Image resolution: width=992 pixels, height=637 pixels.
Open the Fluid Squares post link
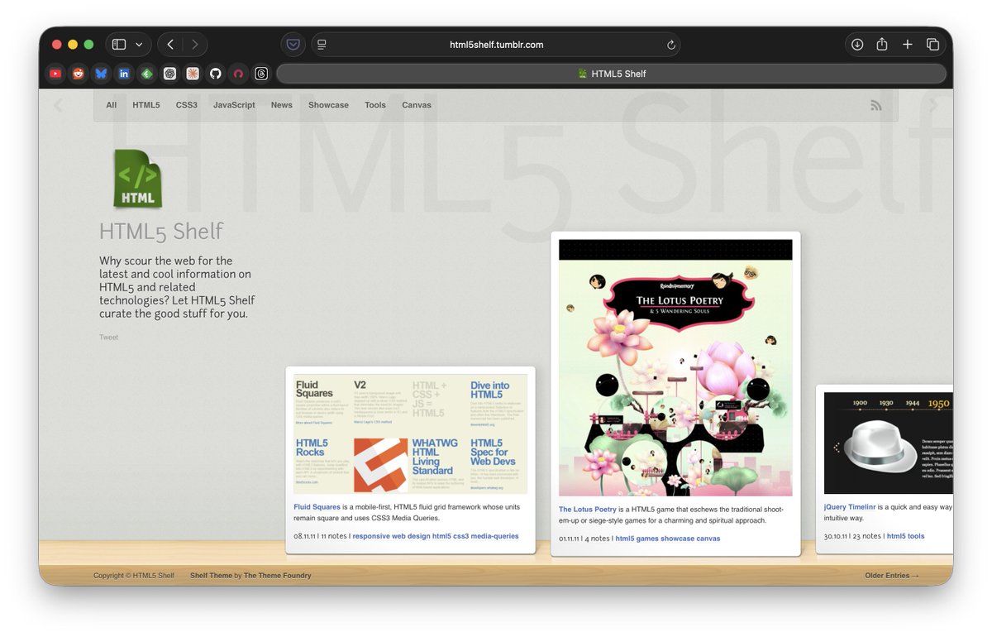317,506
